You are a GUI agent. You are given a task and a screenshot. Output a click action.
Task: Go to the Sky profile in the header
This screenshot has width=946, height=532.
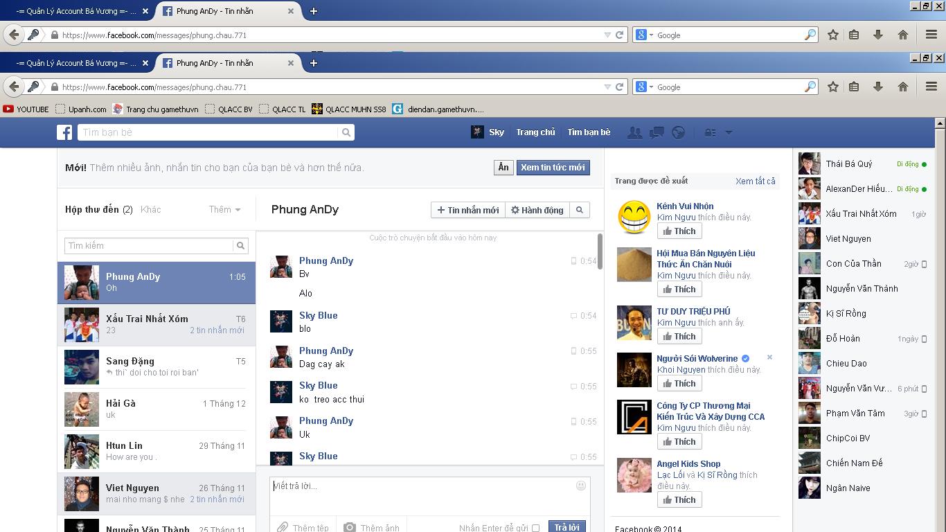(x=488, y=132)
